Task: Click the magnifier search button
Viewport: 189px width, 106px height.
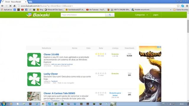Action: tap(110, 15)
